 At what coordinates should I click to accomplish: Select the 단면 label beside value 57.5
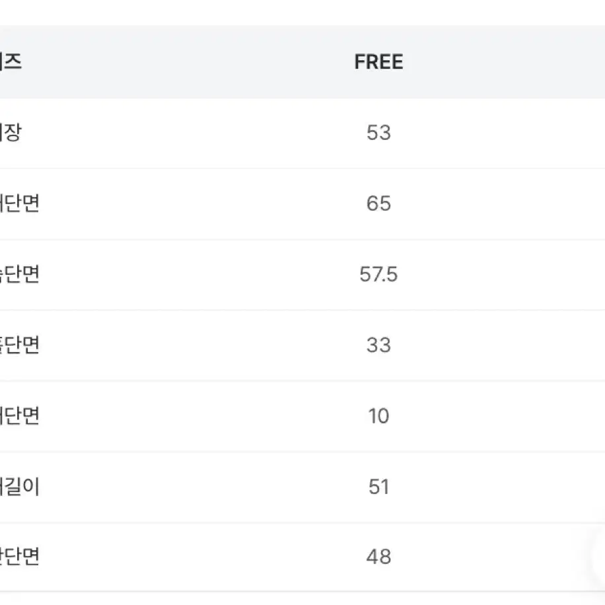[19, 274]
